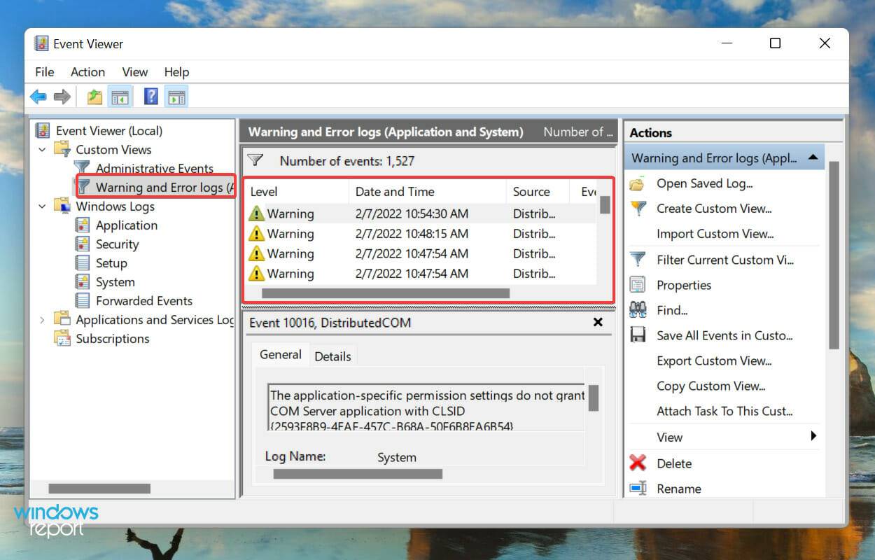Click the Find binoculars icon
This screenshot has width=875, height=560.
(x=638, y=310)
